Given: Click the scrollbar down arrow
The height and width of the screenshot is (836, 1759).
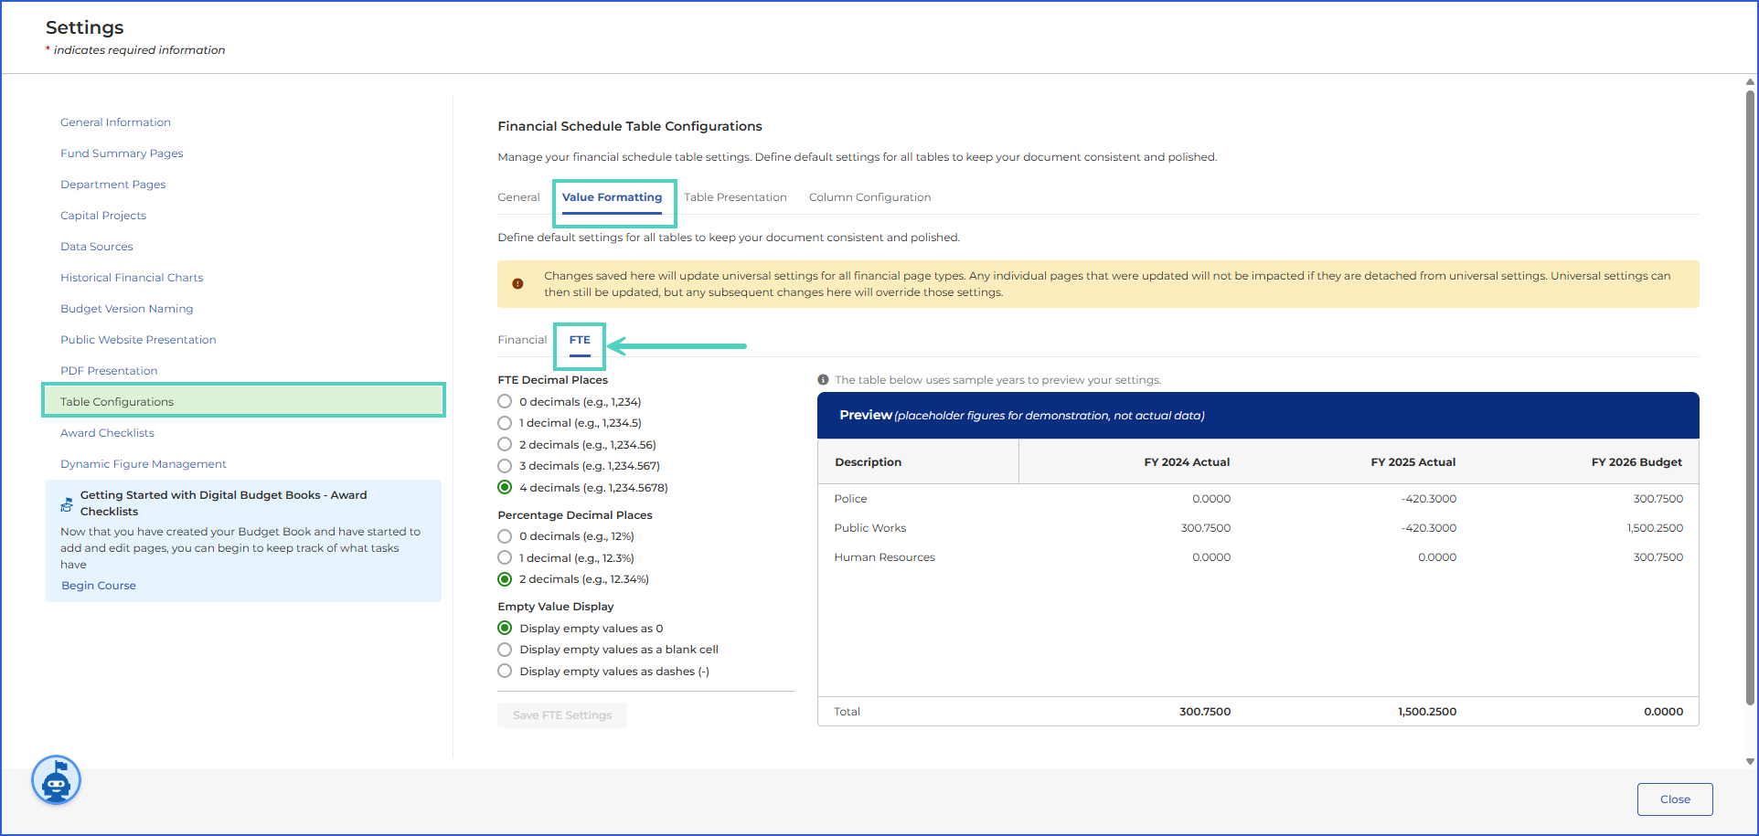Looking at the screenshot, I should point(1750,761).
